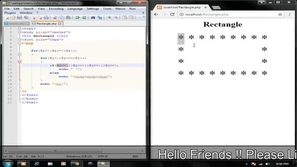Click the network icon in system tray

261,164
